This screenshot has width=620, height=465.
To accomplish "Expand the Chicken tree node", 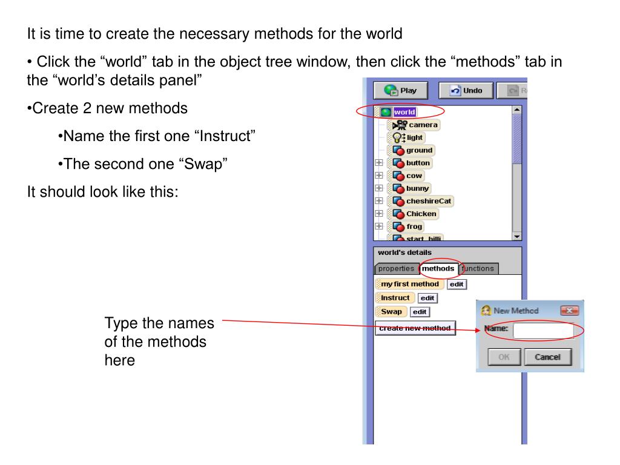I will pos(379,213).
